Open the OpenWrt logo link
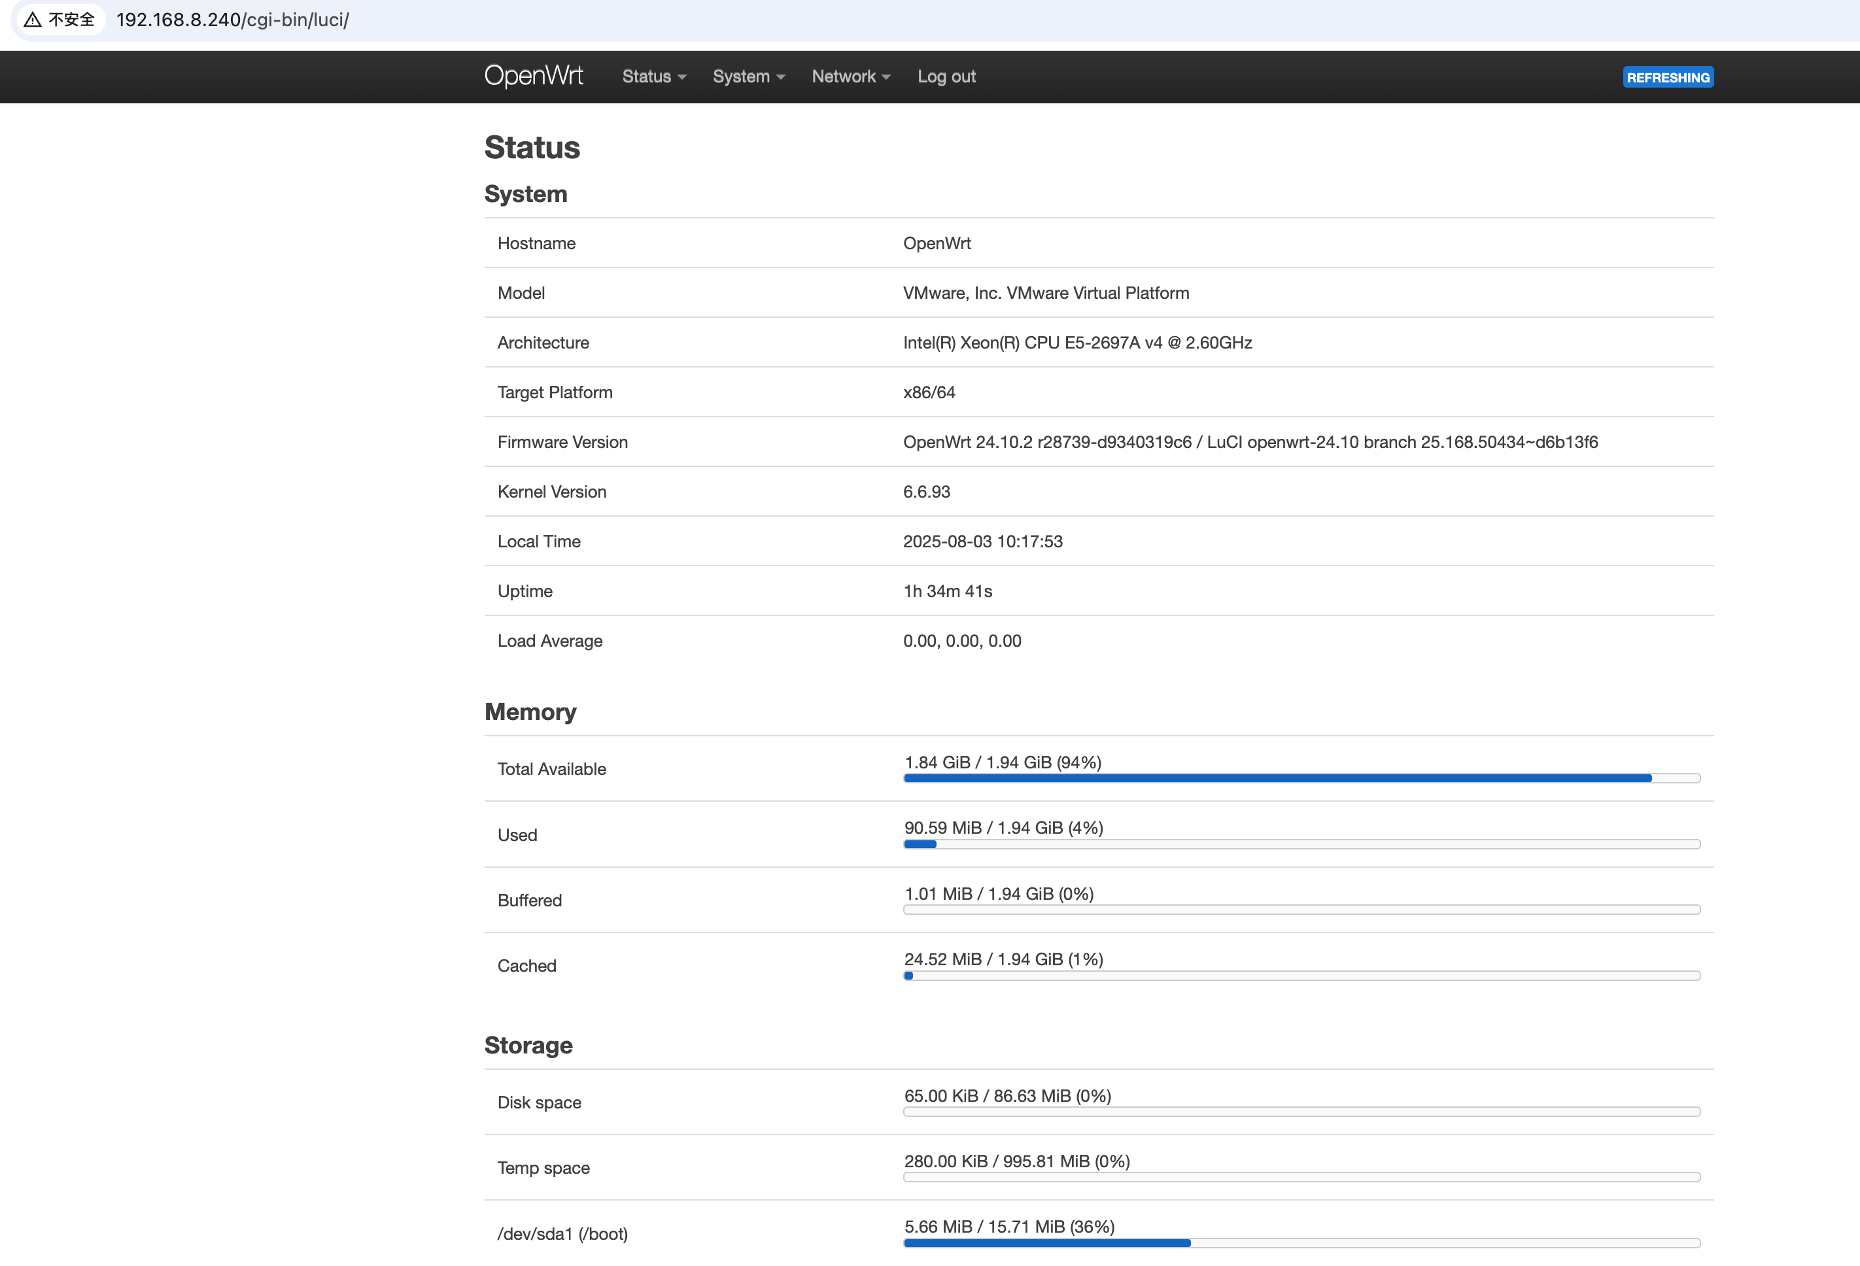The height and width of the screenshot is (1266, 1860). [534, 76]
